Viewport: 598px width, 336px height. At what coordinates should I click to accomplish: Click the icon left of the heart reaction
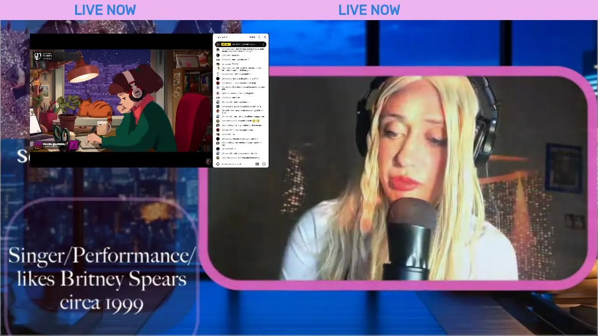click(x=257, y=164)
